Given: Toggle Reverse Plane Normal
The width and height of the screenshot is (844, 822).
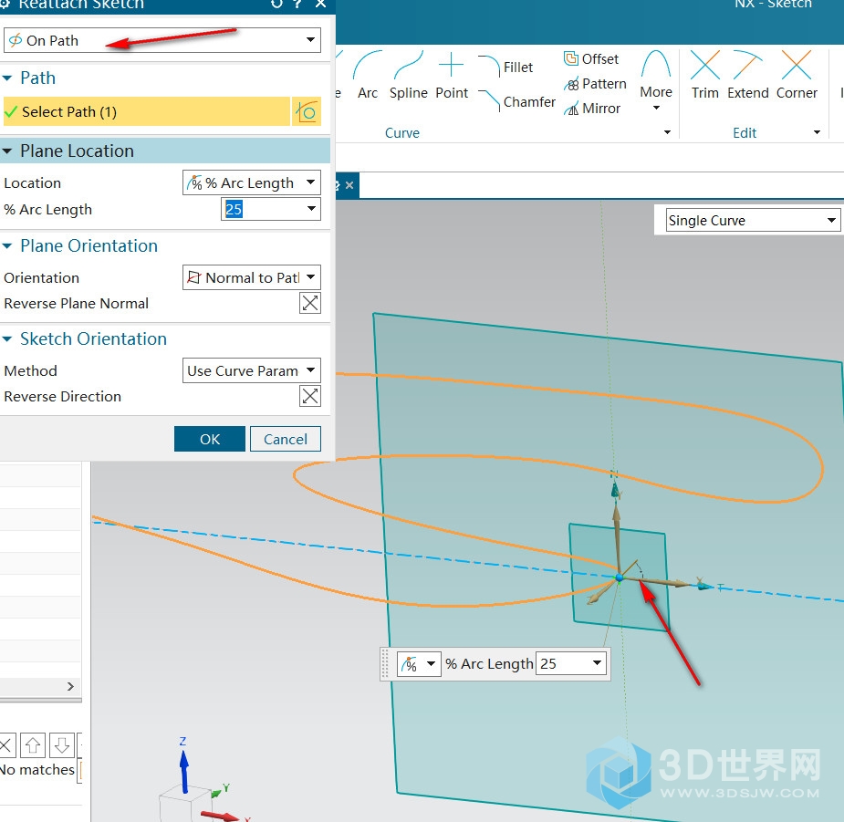Looking at the screenshot, I should coord(310,304).
